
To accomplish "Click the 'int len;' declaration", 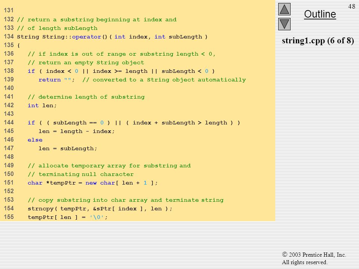I will 42,105.
